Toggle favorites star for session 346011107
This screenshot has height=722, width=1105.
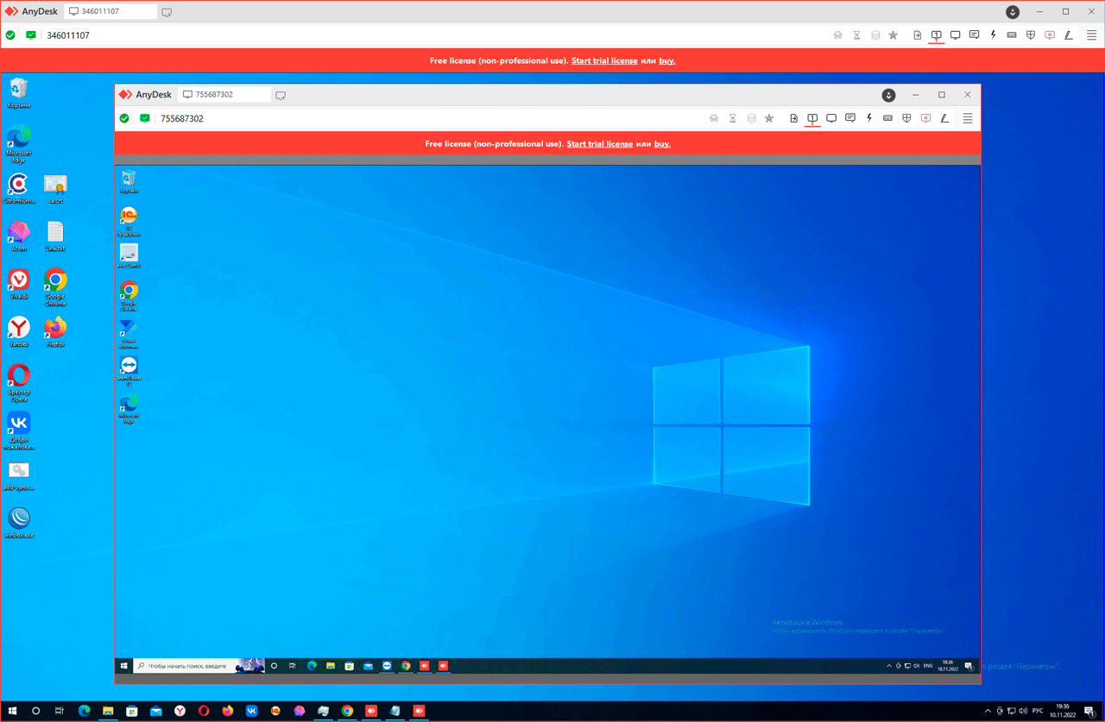pos(893,35)
